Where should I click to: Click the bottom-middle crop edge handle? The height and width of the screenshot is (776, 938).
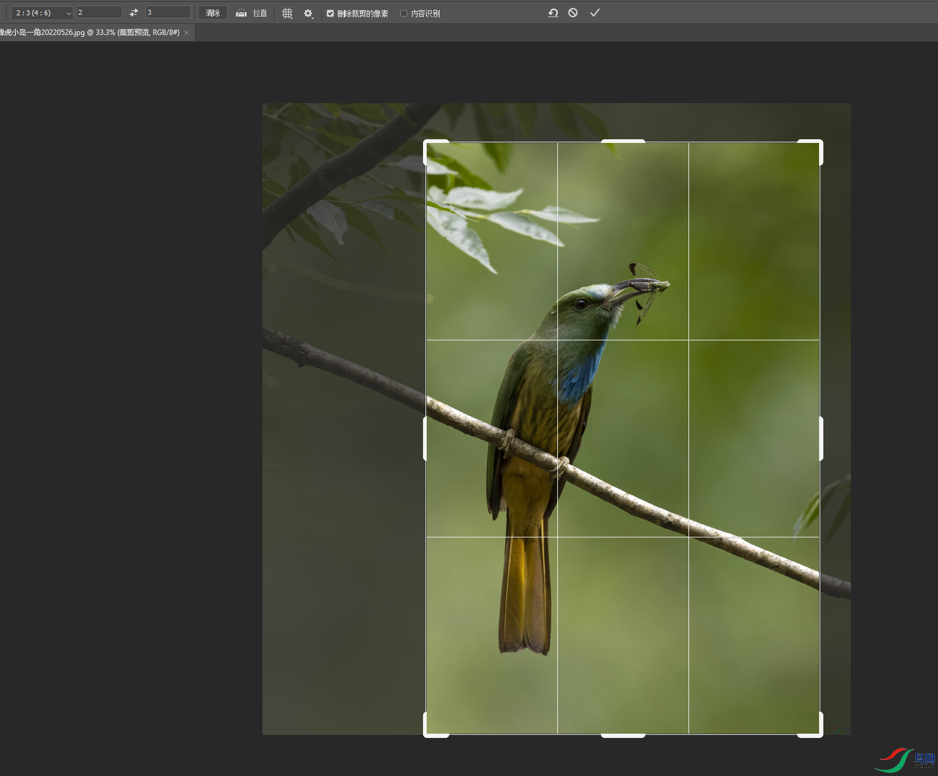(x=623, y=734)
